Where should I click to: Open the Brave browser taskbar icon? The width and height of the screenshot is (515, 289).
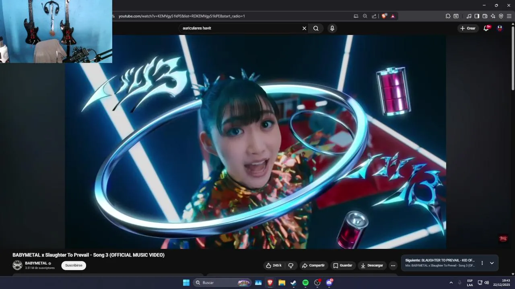270,283
